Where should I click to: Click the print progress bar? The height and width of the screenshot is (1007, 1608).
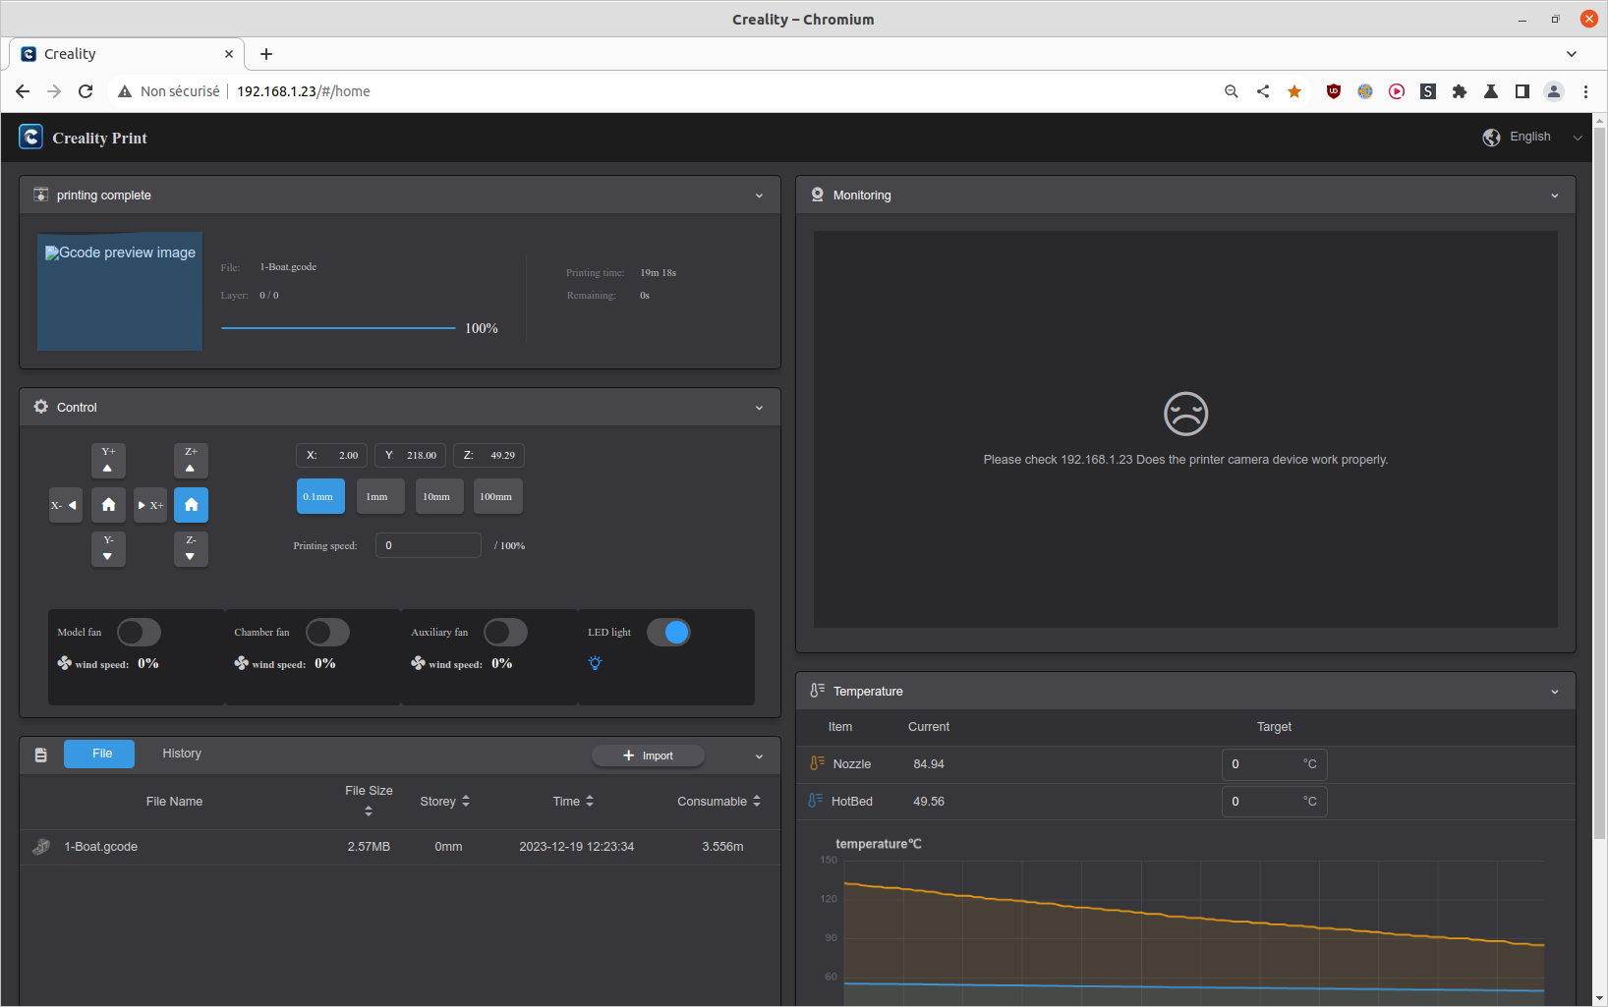(338, 328)
